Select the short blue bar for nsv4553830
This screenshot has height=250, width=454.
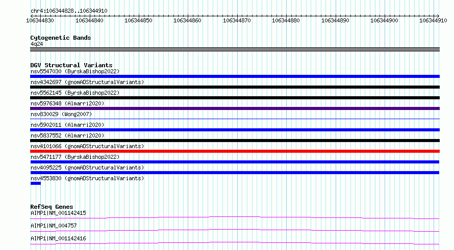coord(36,183)
